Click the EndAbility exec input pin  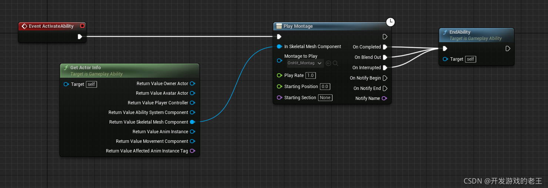445,48
